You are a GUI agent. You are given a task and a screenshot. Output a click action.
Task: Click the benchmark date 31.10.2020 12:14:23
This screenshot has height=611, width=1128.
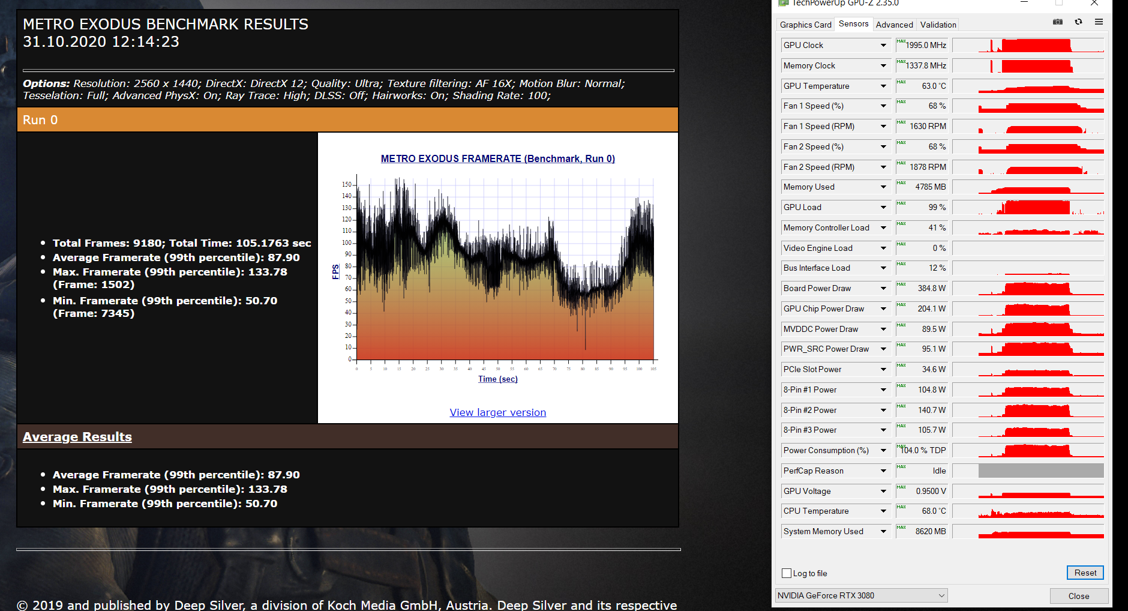coord(101,41)
